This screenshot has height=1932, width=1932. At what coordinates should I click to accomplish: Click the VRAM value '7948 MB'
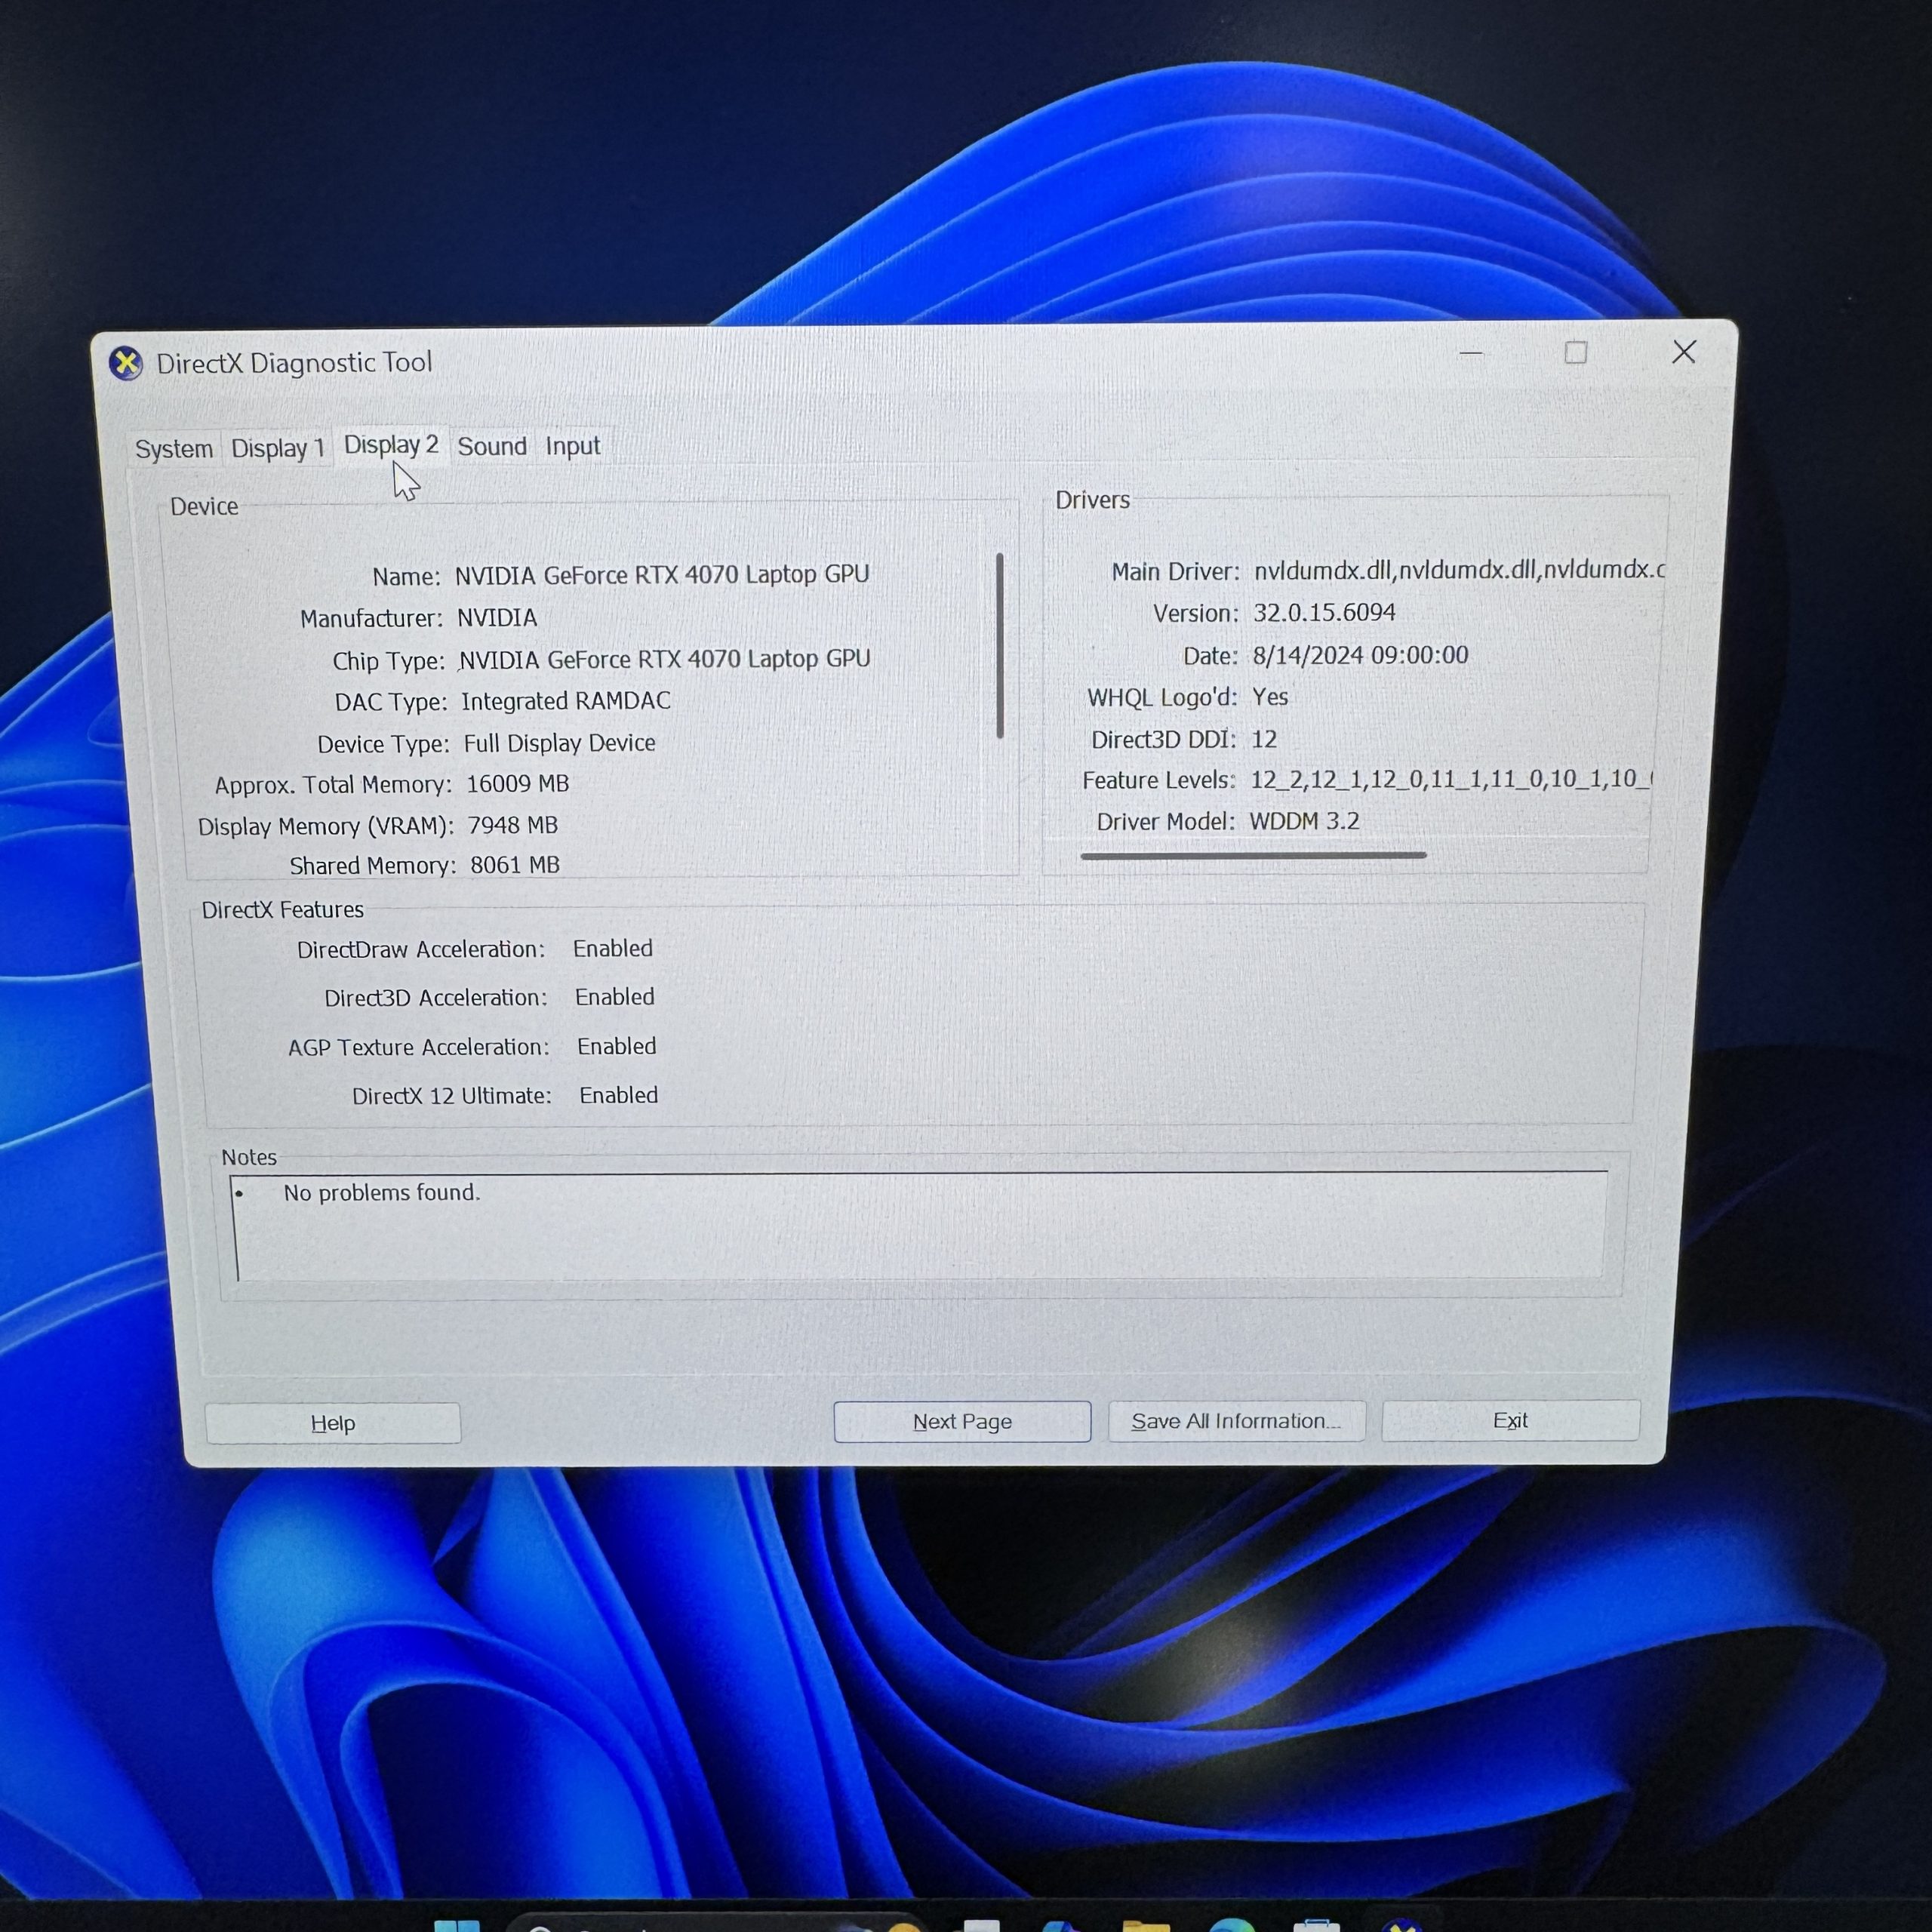click(x=513, y=825)
